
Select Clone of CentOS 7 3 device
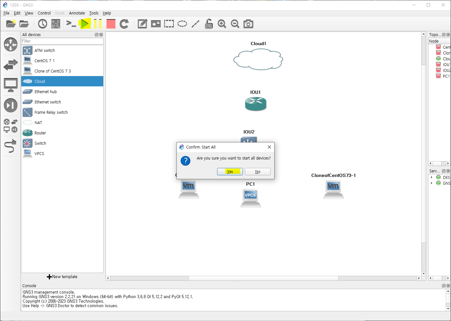[62, 71]
